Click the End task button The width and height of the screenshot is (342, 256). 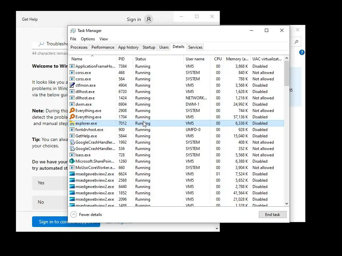273,214
